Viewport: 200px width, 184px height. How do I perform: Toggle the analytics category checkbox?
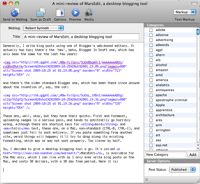click(x=151, y=85)
